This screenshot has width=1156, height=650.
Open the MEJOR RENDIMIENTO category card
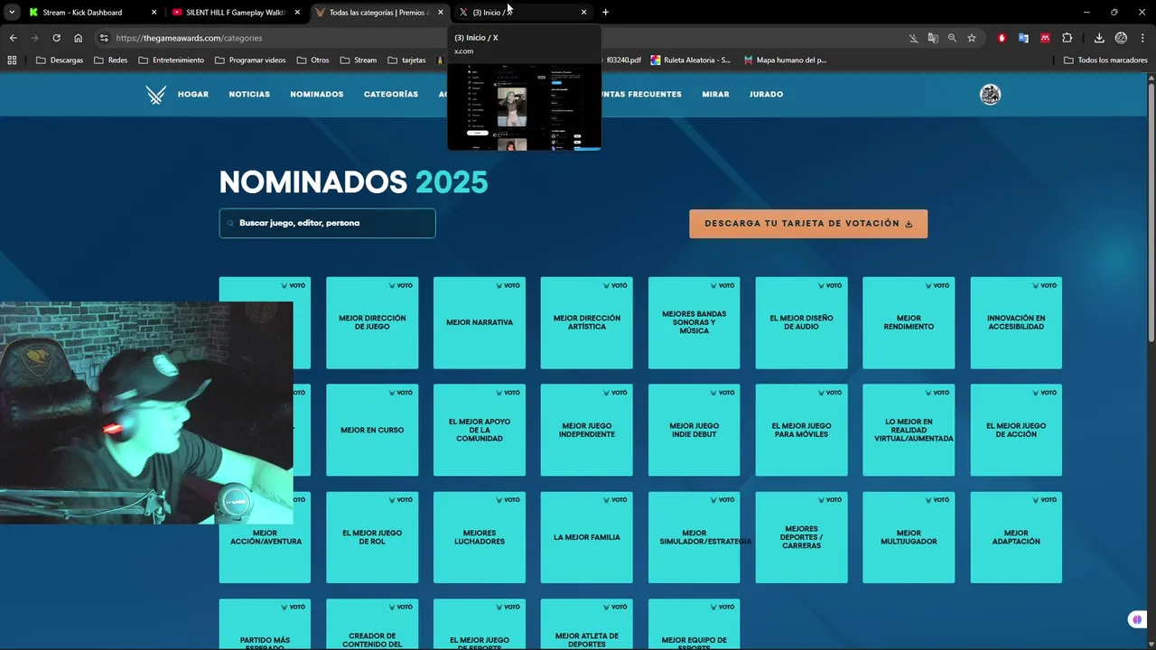point(909,323)
